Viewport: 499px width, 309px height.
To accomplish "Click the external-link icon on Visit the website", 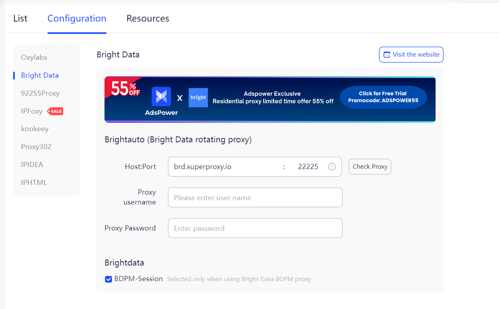I will coord(387,54).
